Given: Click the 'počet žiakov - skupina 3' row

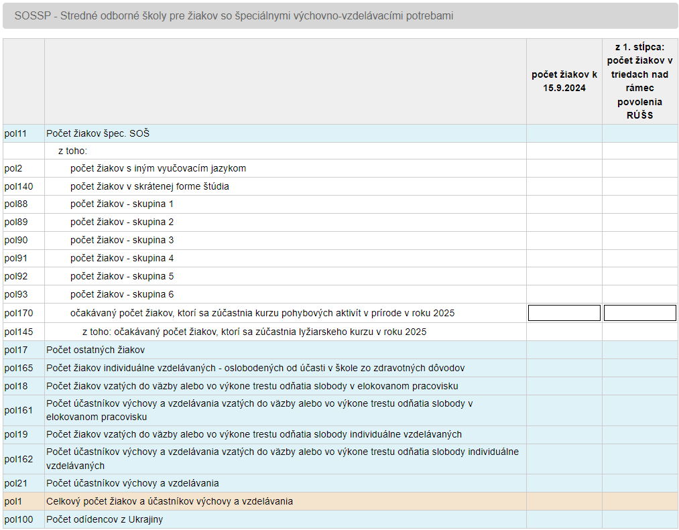Looking at the screenshot, I should pos(341,240).
